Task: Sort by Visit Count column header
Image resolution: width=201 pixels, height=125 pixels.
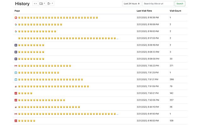Action: click(x=175, y=11)
